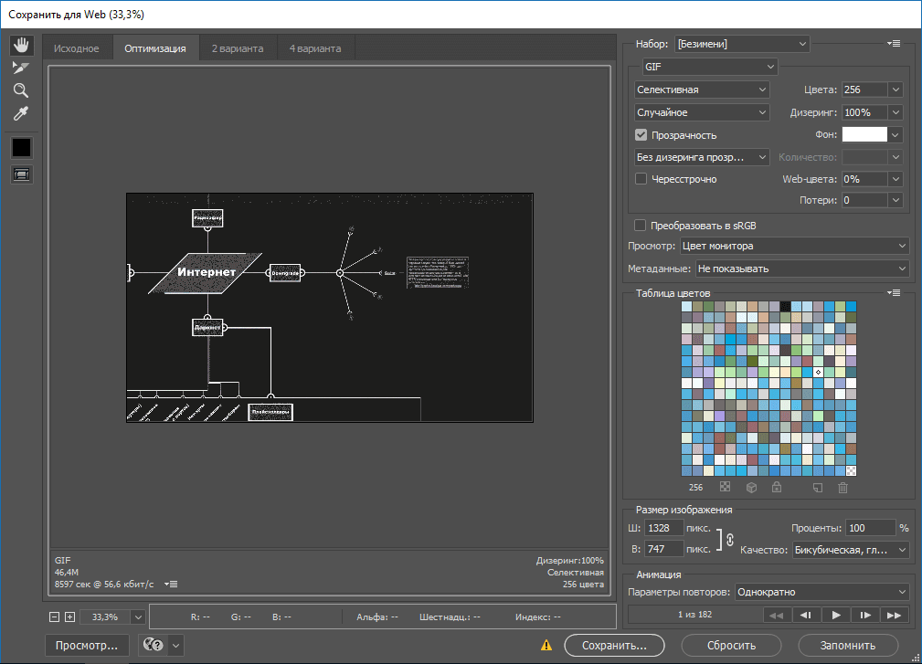
Task: Open the GIF format dropdown
Action: [709, 67]
